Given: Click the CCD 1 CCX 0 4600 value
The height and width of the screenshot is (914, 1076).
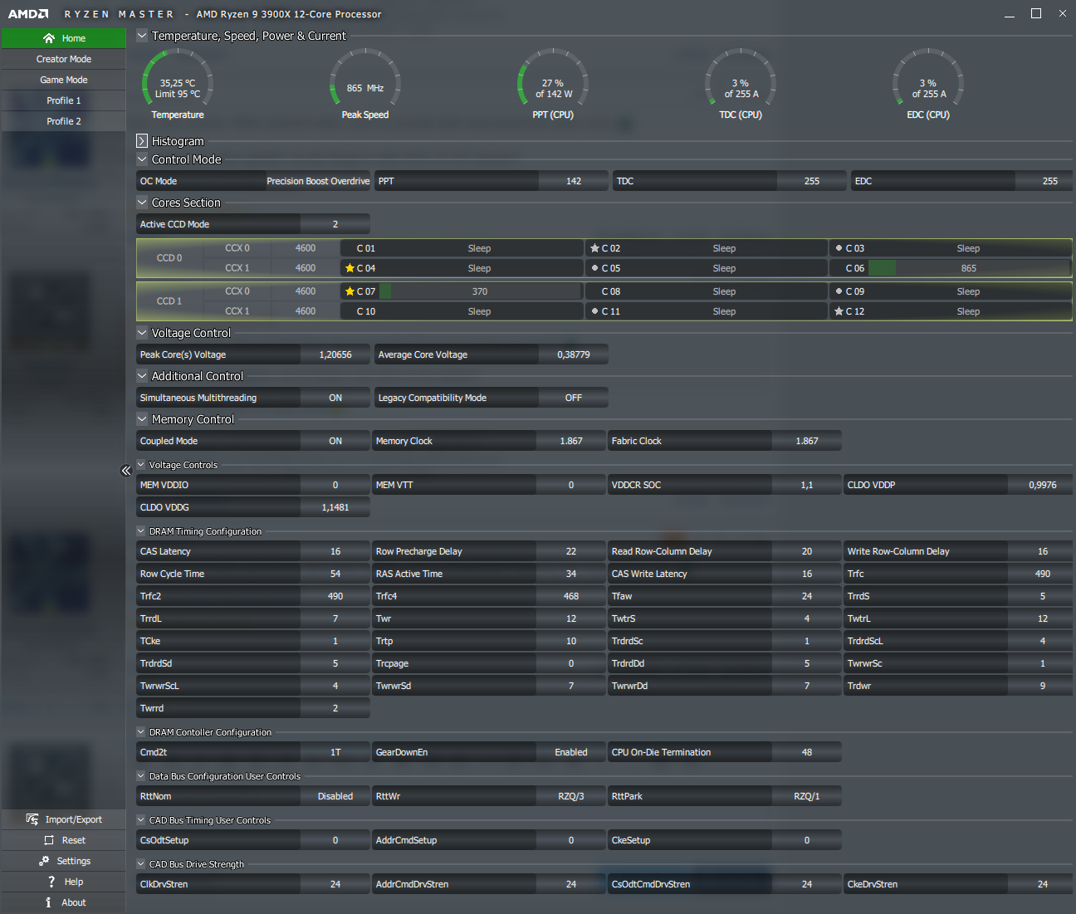Looking at the screenshot, I should point(306,291).
